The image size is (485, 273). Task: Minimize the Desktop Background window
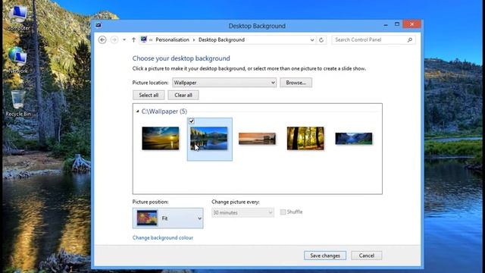[x=386, y=25]
